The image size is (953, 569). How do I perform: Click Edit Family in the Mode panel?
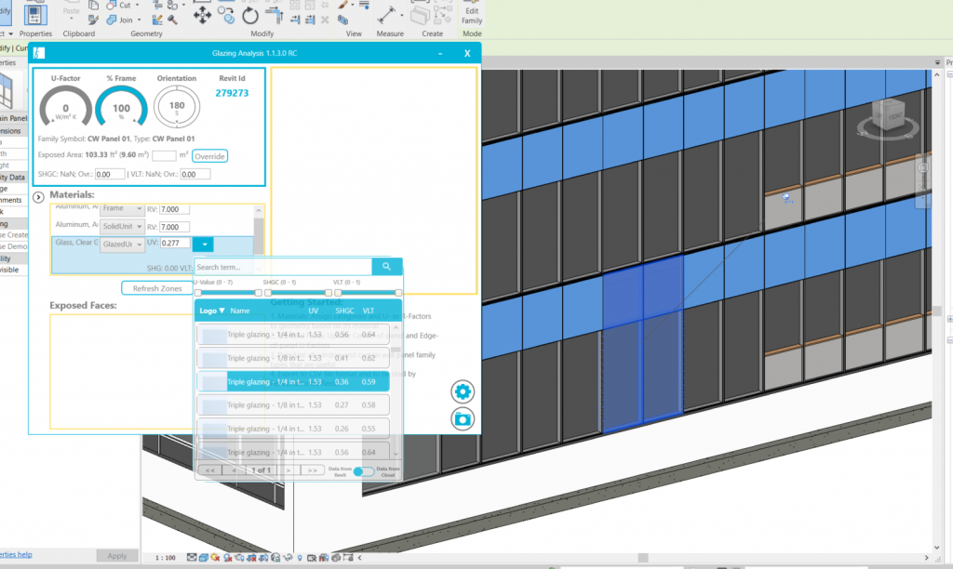coord(472,13)
